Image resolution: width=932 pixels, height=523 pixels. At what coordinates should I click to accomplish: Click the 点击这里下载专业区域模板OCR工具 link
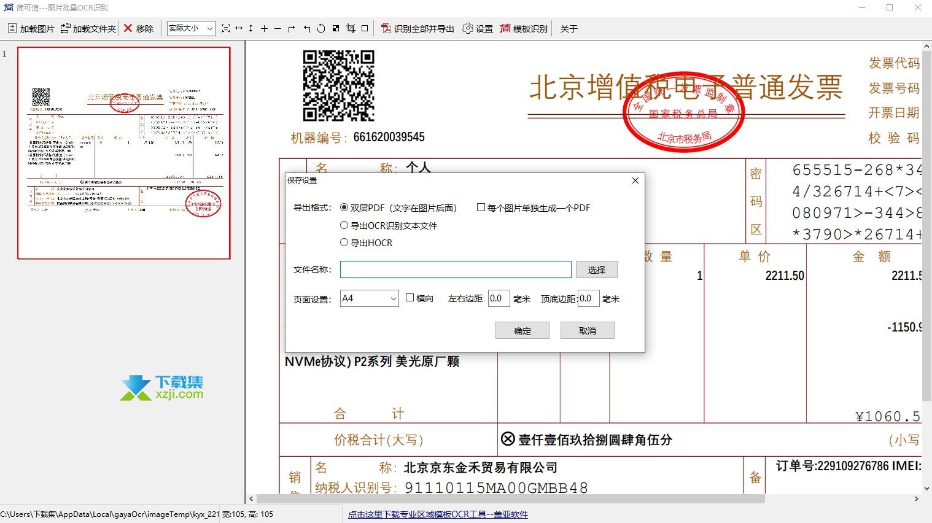[x=438, y=514]
